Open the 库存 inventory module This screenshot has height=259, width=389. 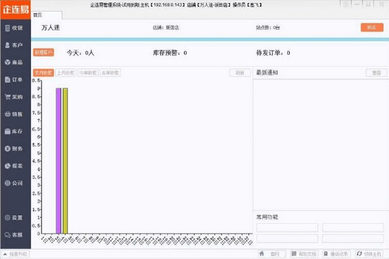(14, 131)
